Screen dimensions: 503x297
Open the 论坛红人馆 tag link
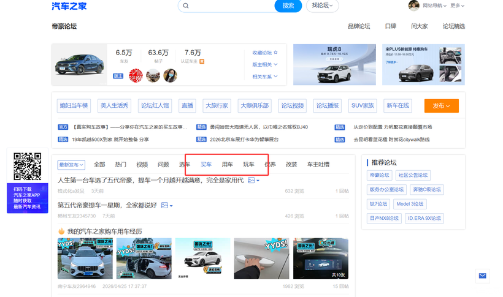pos(155,105)
